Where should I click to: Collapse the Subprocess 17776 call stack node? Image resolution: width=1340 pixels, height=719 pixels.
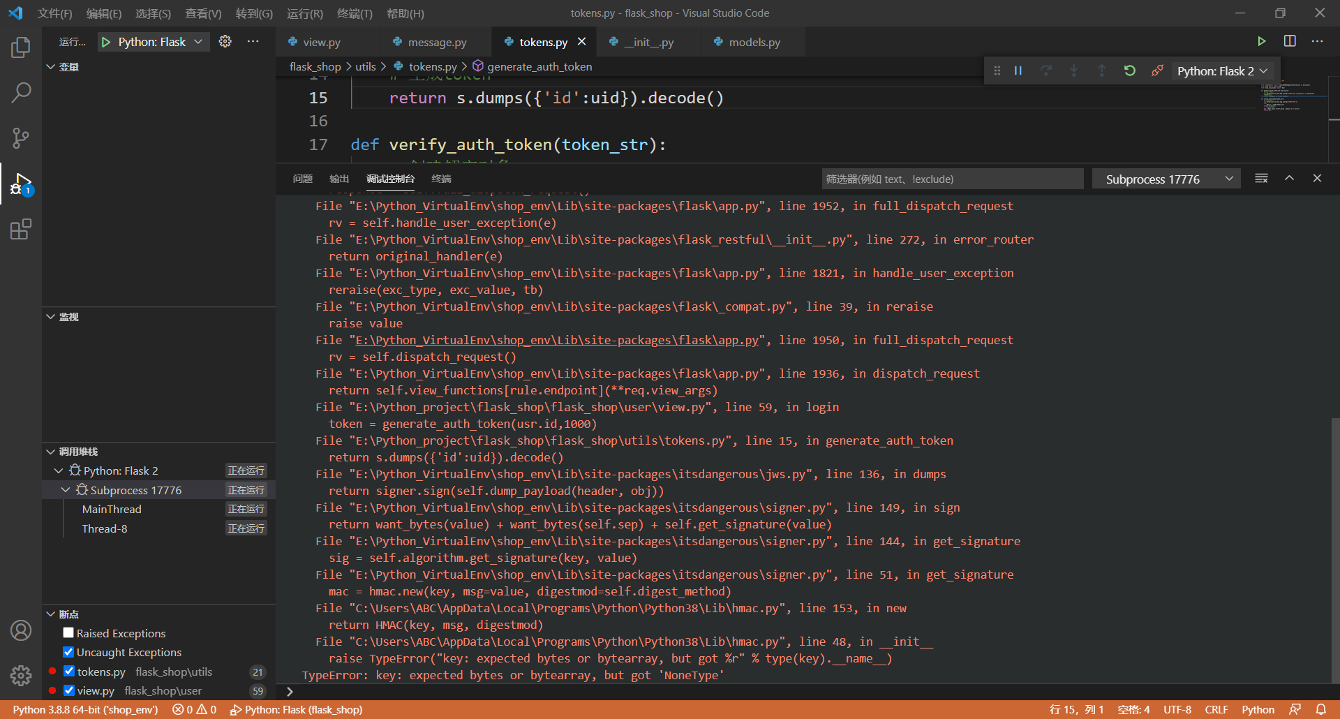pos(66,490)
